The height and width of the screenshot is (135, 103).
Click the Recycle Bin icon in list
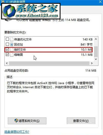(12, 44)
